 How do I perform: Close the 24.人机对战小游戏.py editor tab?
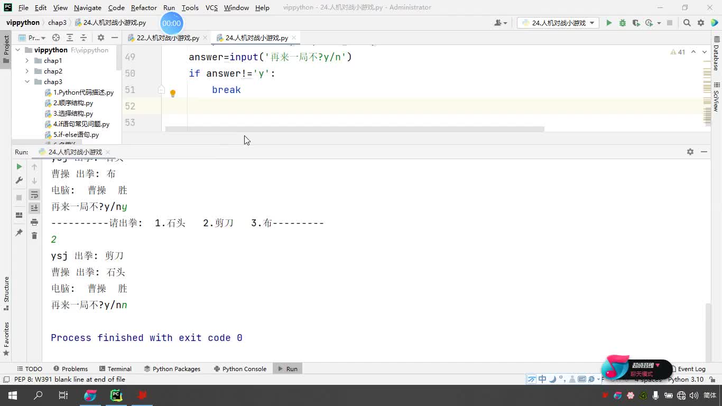coord(294,38)
